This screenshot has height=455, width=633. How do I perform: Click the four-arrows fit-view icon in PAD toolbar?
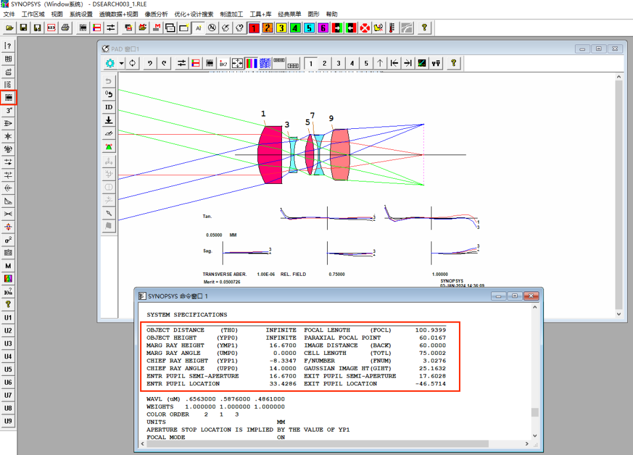237,63
